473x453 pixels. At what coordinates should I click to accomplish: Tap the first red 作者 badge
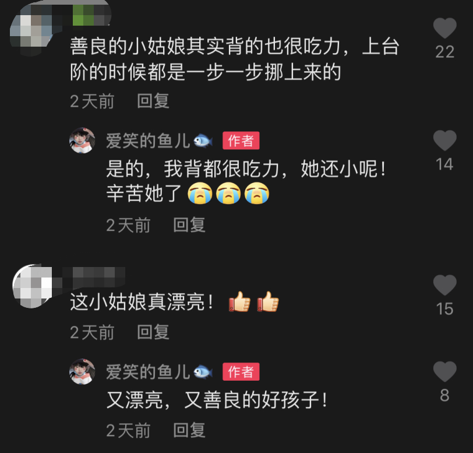point(241,141)
